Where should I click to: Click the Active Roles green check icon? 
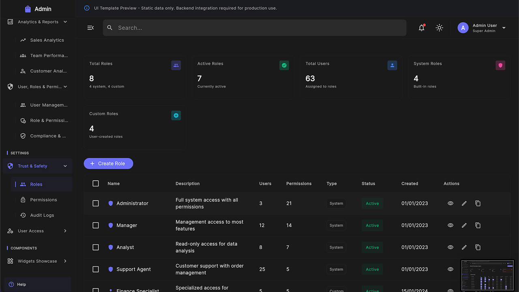tap(284, 65)
